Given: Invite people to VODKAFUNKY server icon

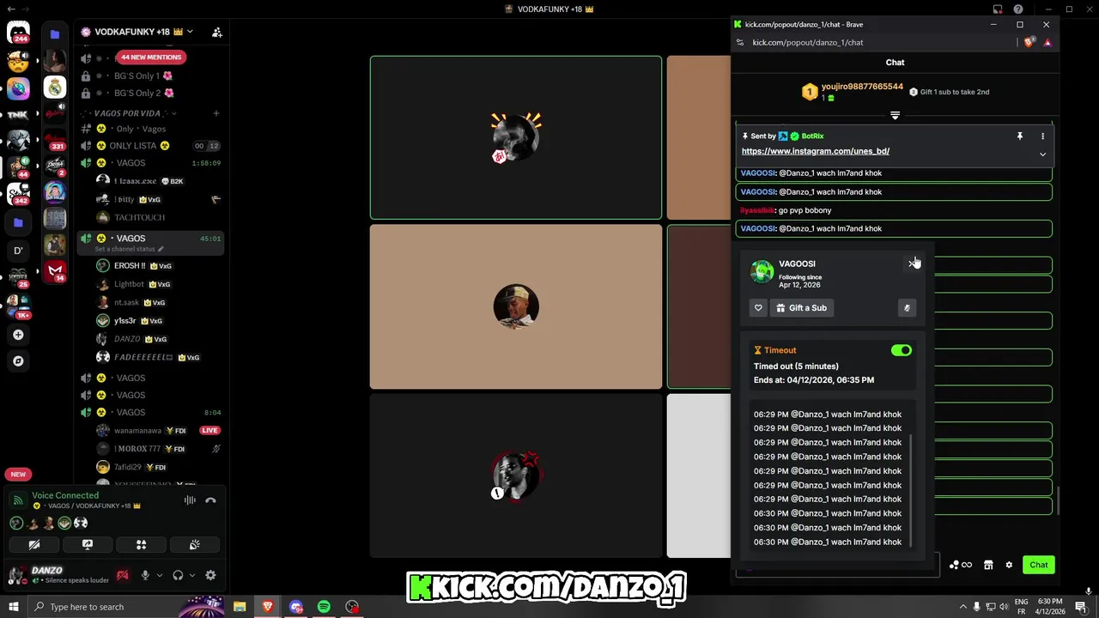Looking at the screenshot, I should [x=216, y=33].
